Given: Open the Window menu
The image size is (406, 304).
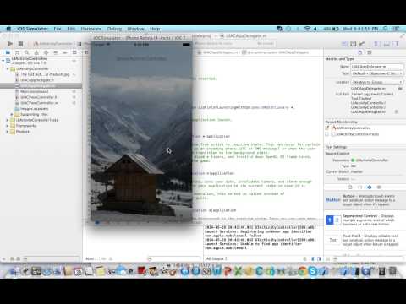Looking at the screenshot, I should 135,29.
